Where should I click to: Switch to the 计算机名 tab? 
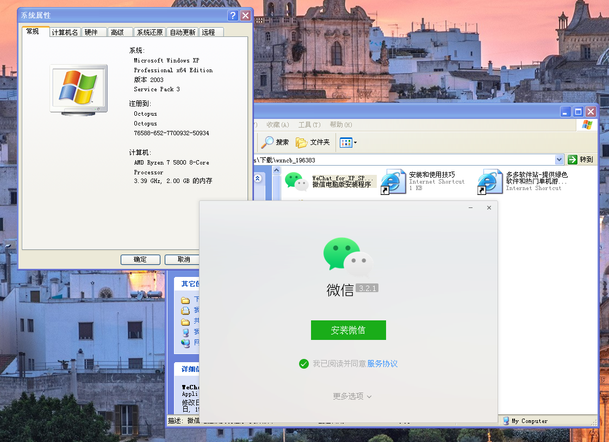[x=65, y=33]
